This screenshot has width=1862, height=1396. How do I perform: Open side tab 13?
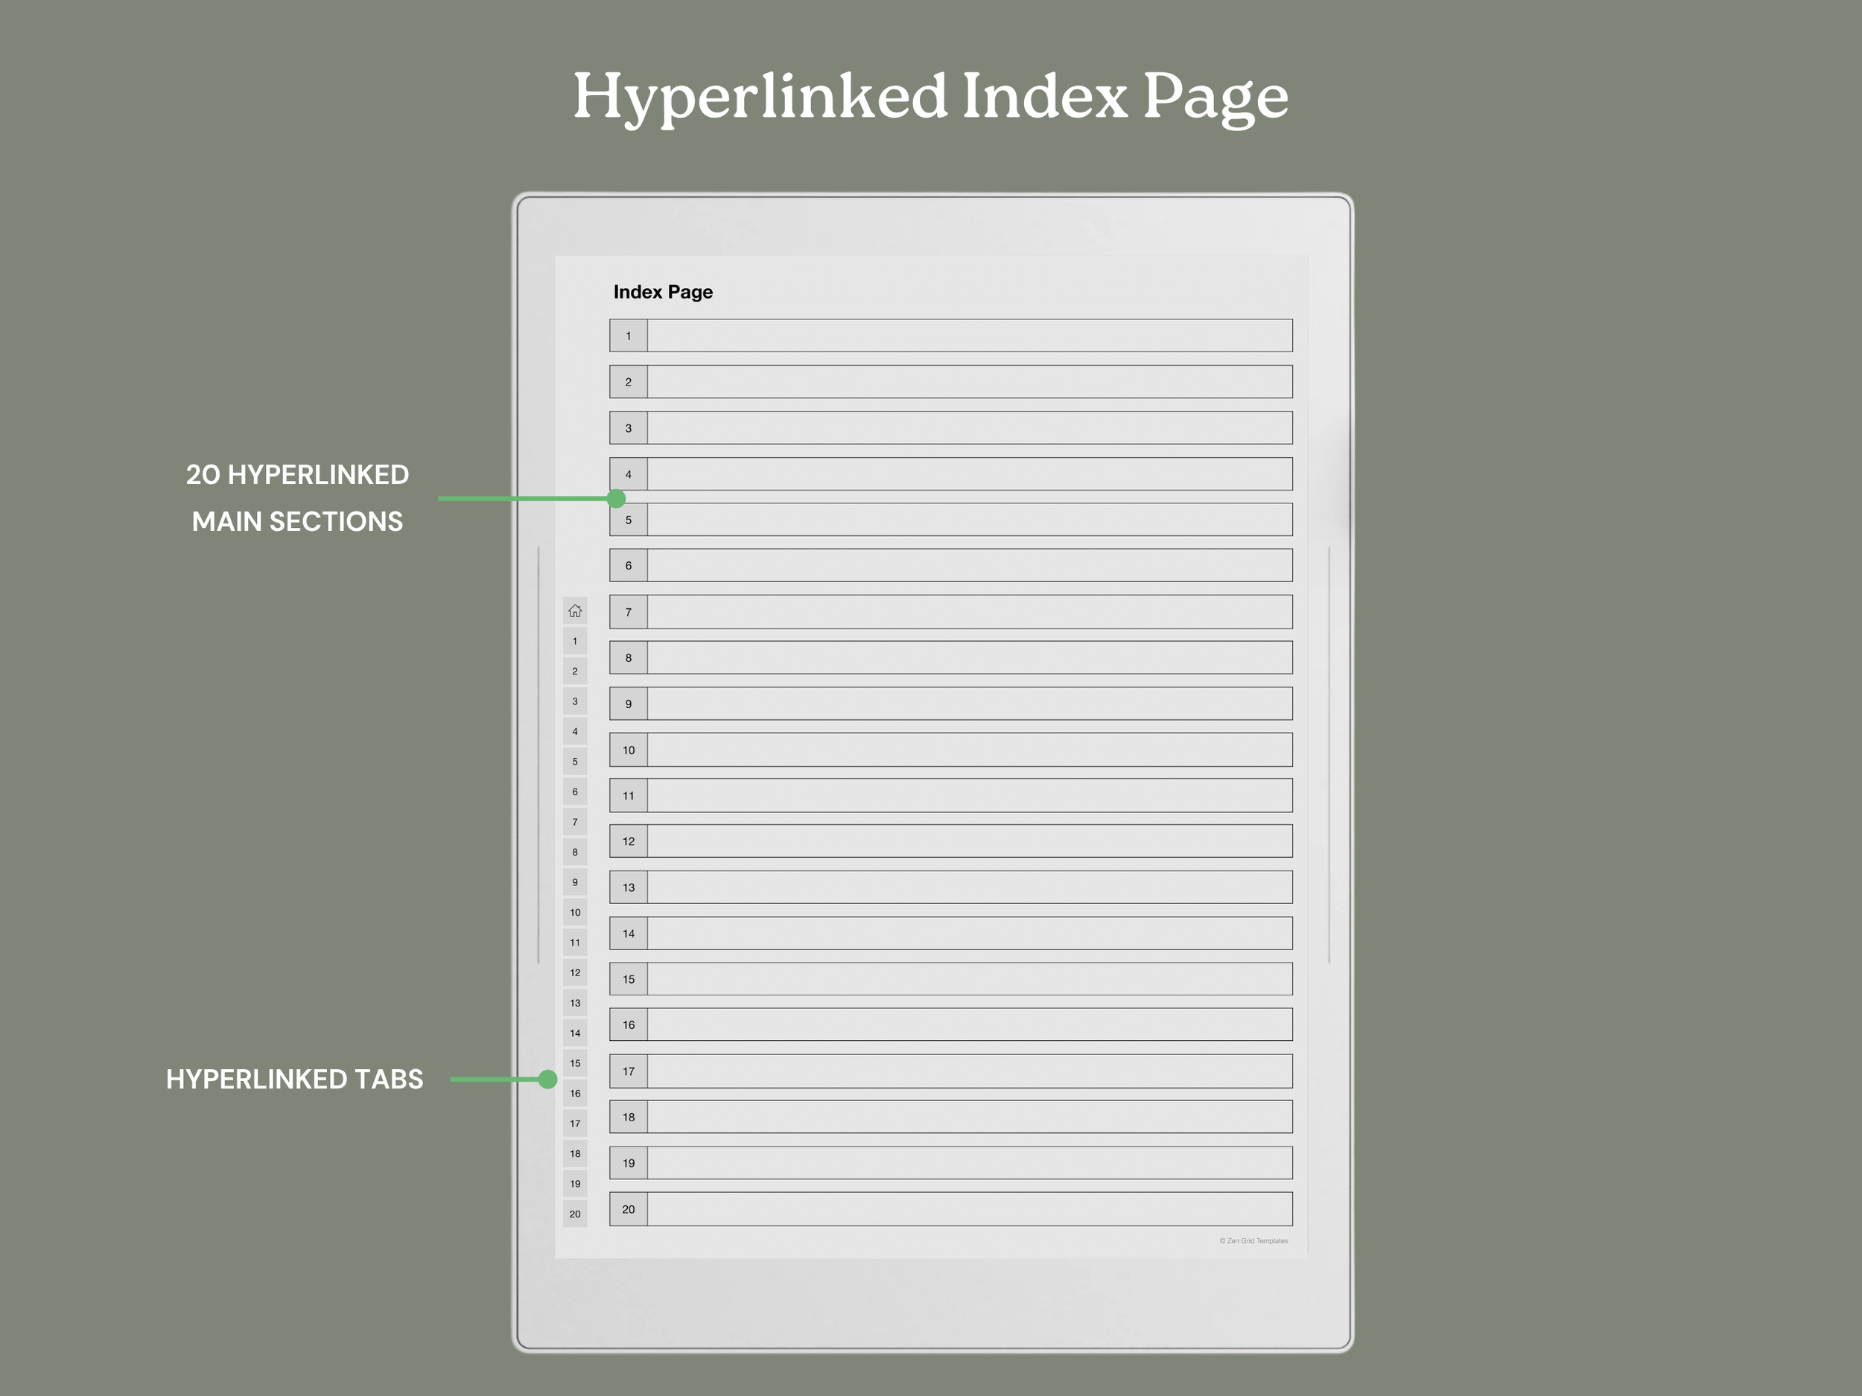click(575, 1002)
